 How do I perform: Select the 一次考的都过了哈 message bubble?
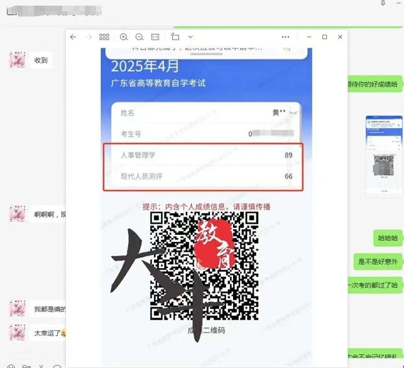click(x=375, y=285)
